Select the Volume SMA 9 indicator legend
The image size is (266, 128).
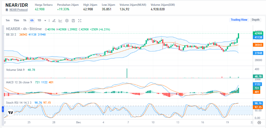15,70
